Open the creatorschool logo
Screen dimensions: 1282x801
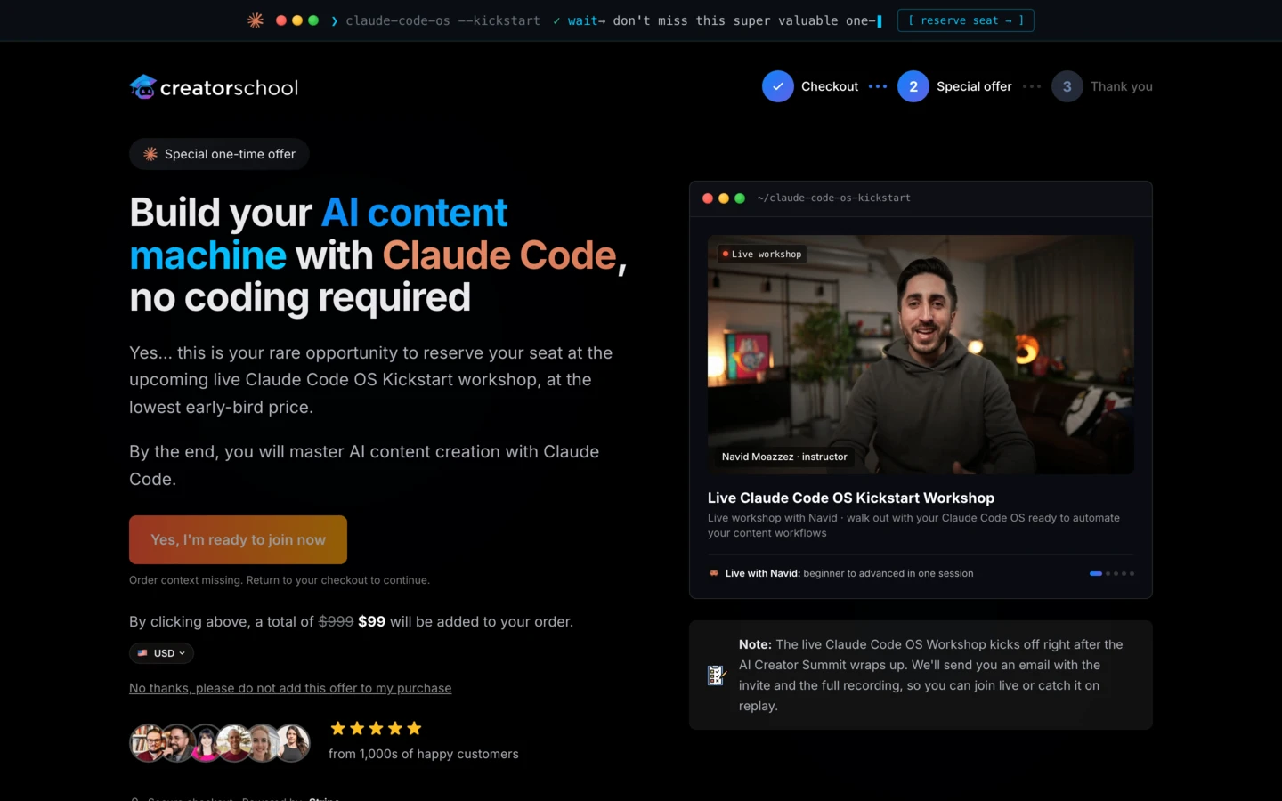[x=214, y=86]
